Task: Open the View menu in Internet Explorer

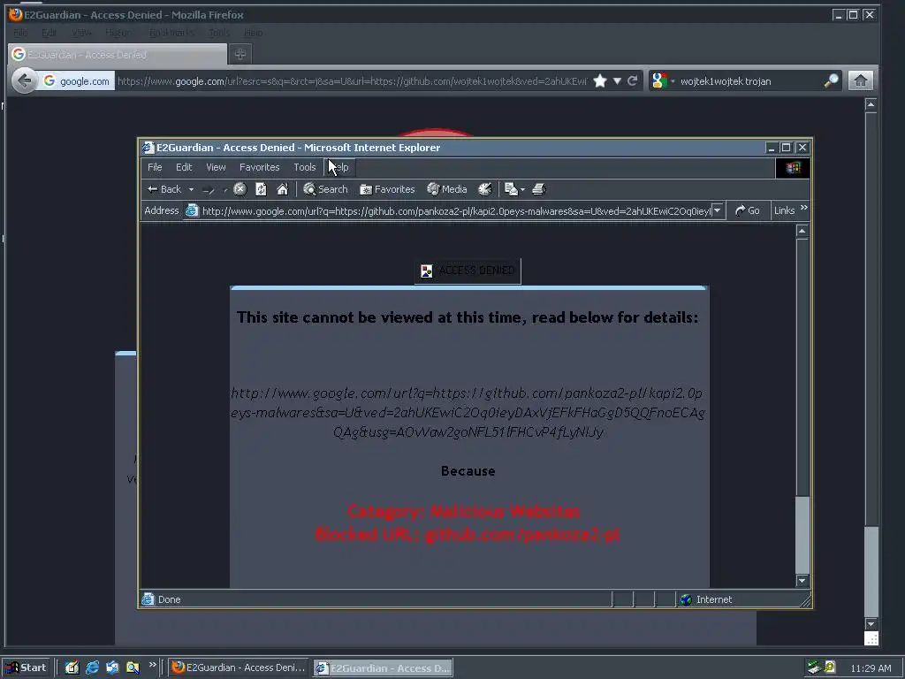Action: coord(216,167)
